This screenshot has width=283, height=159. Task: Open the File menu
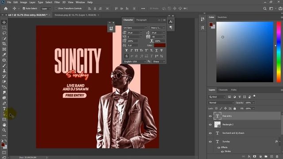(9, 2)
